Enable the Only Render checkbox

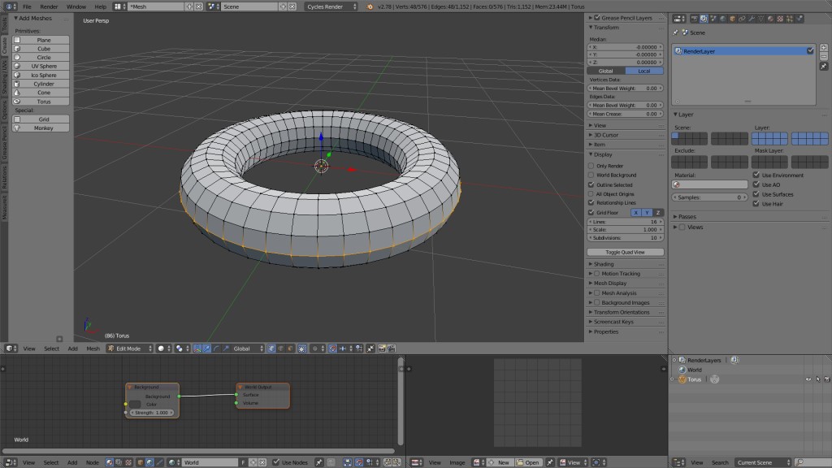coord(591,166)
